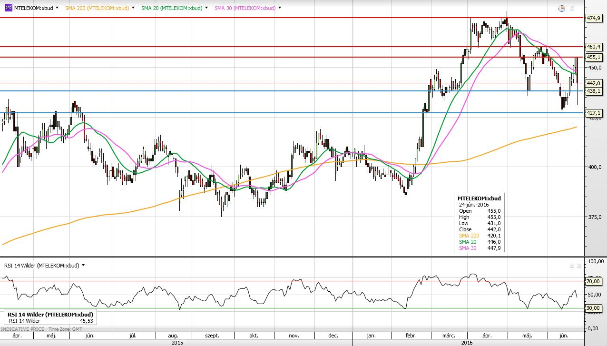The height and width of the screenshot is (346, 607).
Task: Click the 2016 year label on the time axis
Action: point(468,342)
